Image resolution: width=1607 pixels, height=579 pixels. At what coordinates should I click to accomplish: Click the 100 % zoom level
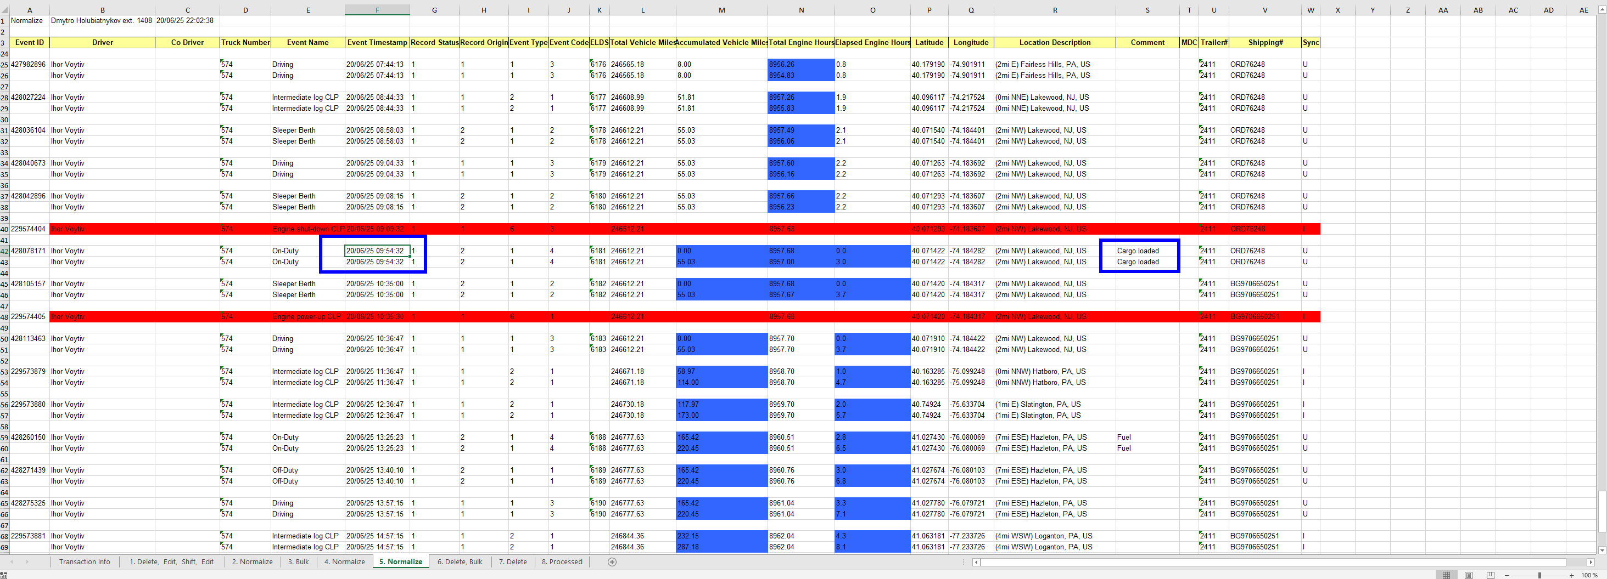[1589, 575]
